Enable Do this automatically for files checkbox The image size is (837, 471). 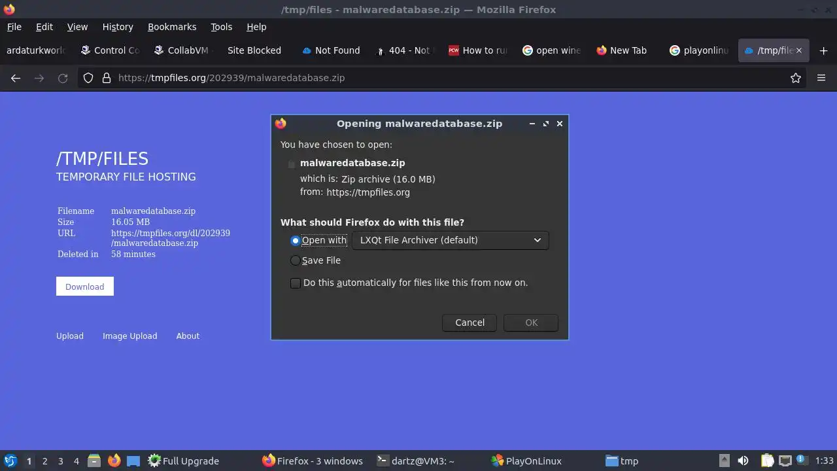tap(296, 283)
